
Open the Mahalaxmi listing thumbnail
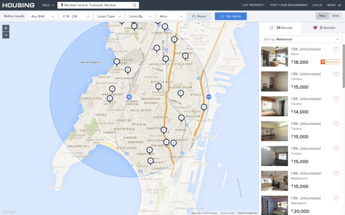click(x=274, y=205)
